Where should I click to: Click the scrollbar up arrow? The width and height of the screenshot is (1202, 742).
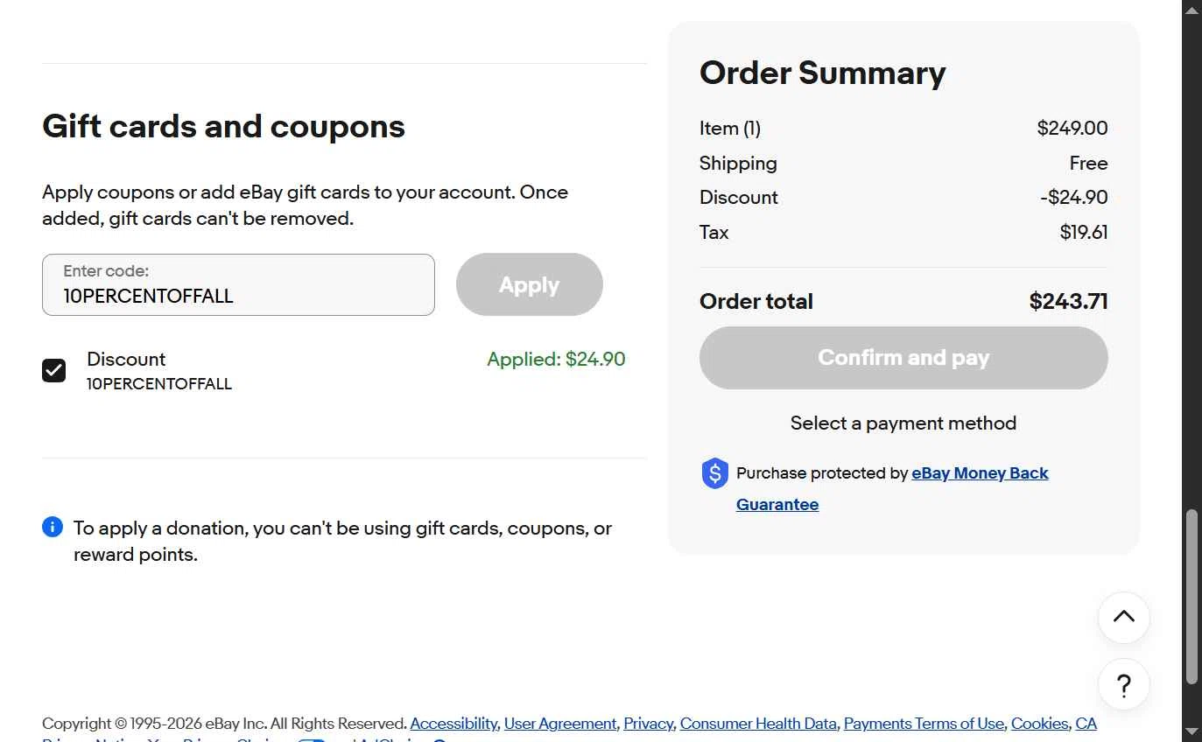tap(1191, 10)
